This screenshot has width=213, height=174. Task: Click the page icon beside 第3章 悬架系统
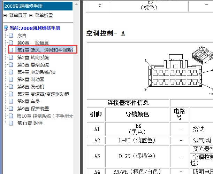11,65
